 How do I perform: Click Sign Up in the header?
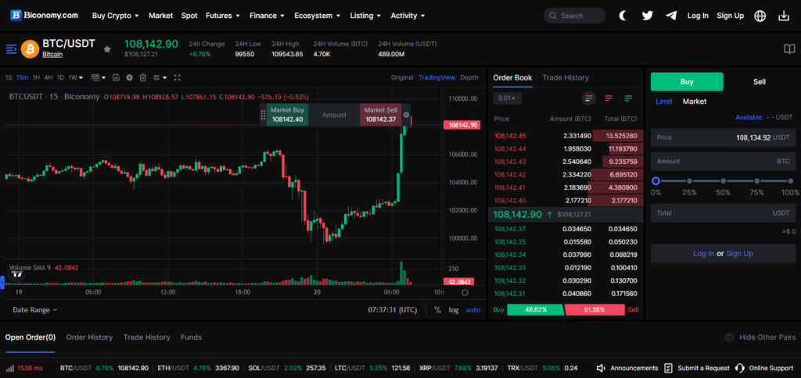pos(731,16)
